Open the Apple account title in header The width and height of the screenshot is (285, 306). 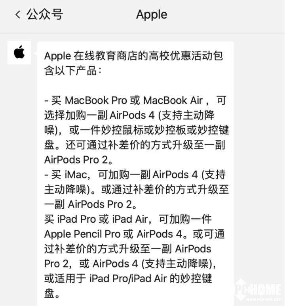click(152, 14)
